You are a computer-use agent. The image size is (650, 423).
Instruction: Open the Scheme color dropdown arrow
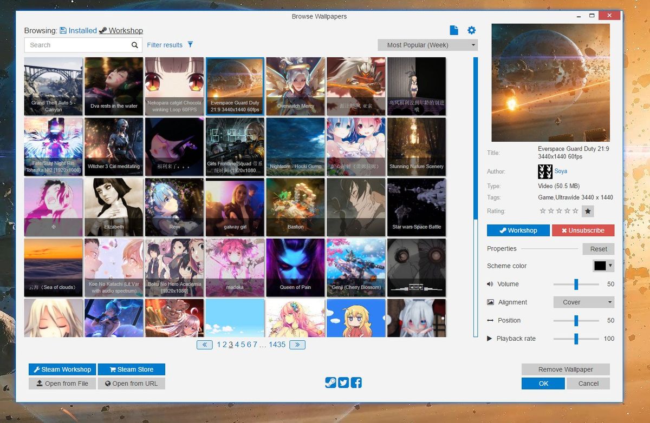(609, 266)
